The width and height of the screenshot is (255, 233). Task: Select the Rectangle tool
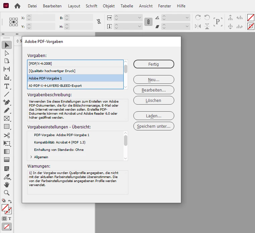coord(7,126)
